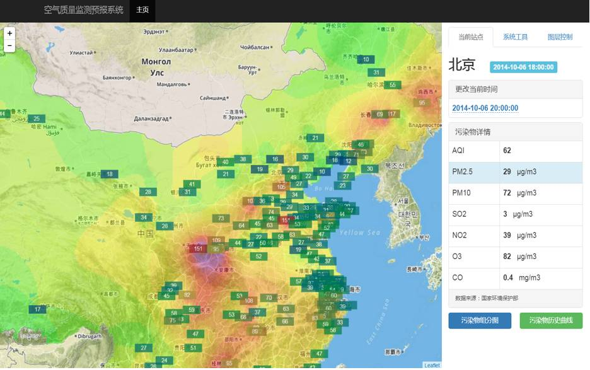The width and height of the screenshot is (590, 370).
Task: Click station marker 18 near 嘉峪关
Action: click(x=110, y=174)
